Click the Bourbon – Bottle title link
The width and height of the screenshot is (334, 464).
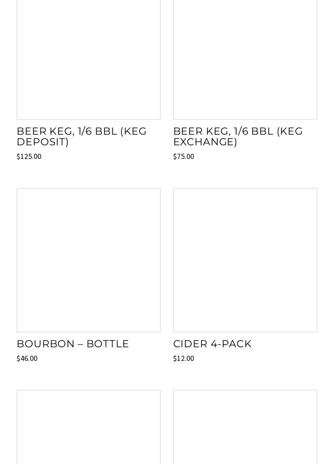pos(73,343)
